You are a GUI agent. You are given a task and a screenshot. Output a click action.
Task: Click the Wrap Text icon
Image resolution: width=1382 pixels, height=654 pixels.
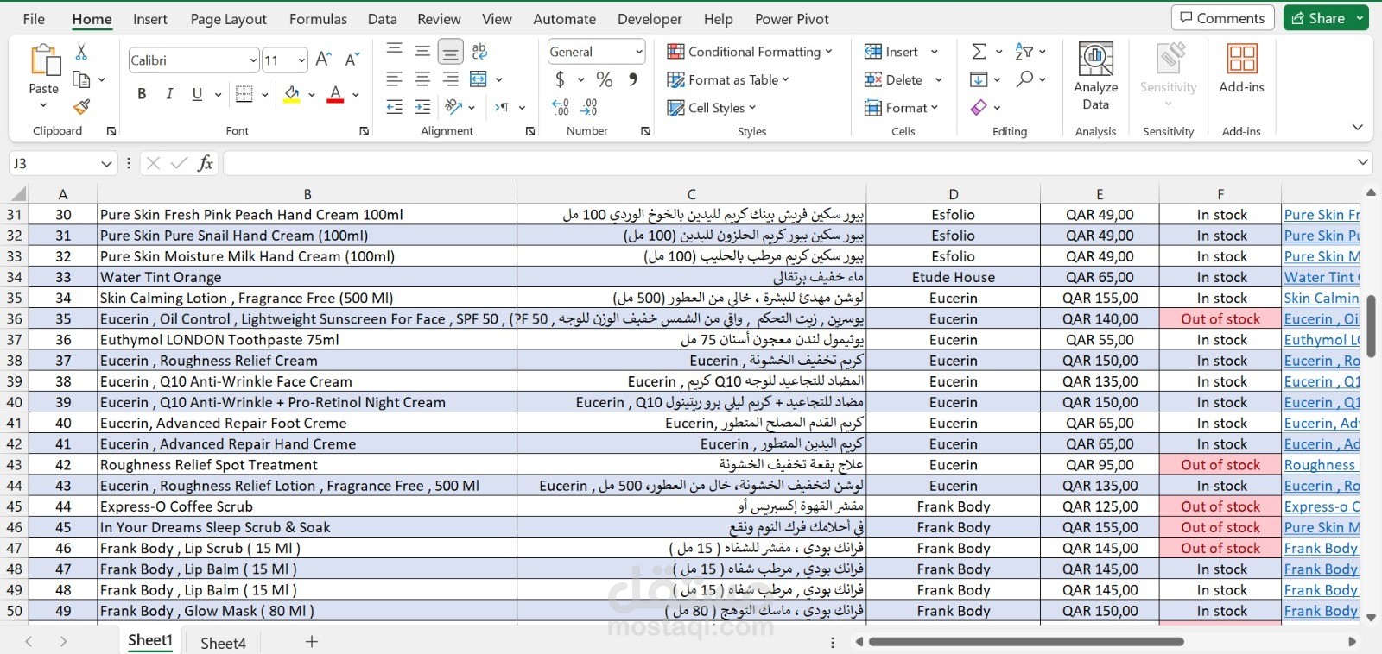(479, 51)
